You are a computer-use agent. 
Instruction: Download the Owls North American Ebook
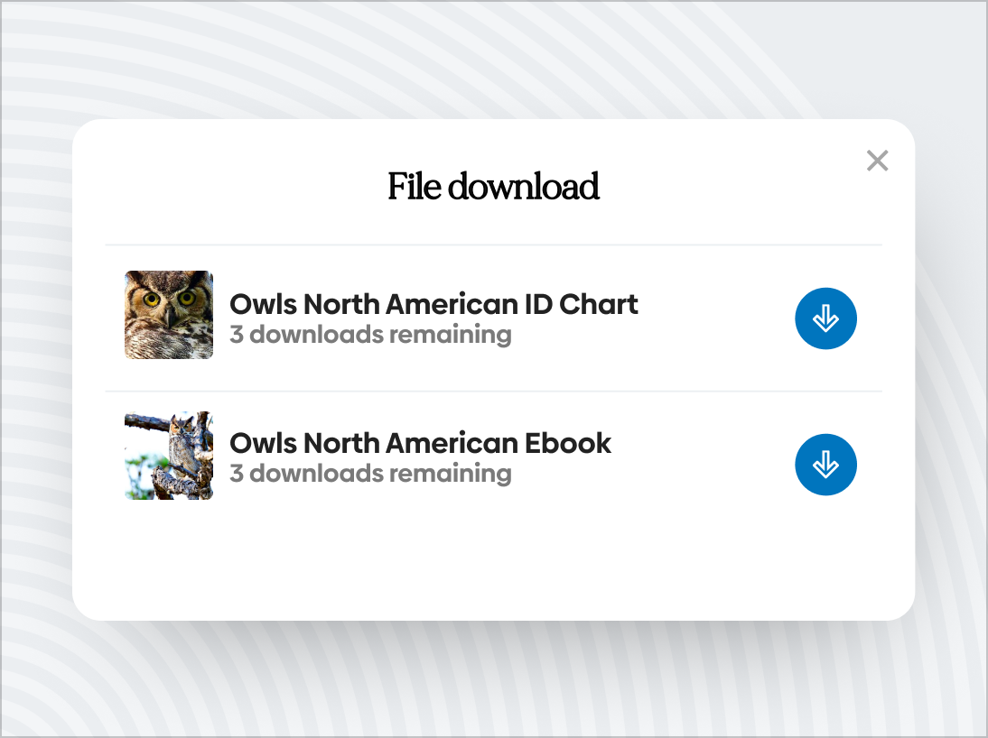[825, 465]
